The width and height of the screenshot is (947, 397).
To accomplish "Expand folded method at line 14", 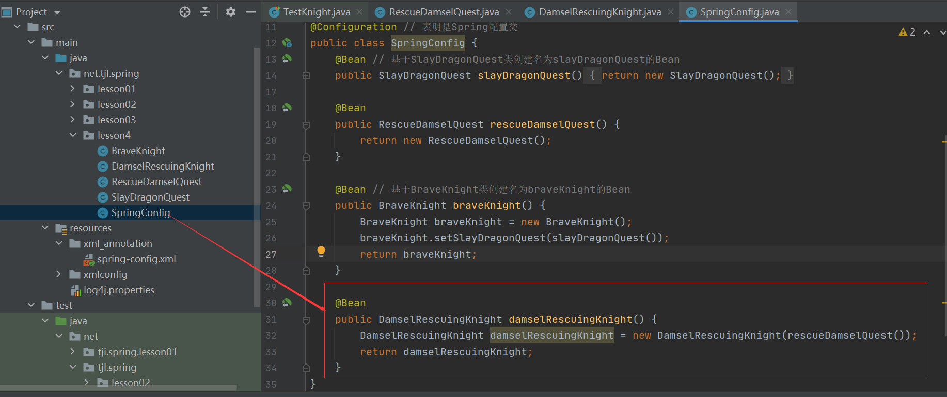I will coord(306,76).
